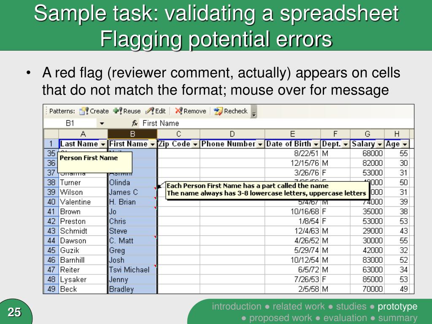This screenshot has width=432, height=324.
Task: Click the date cell 10/16/68
Action: pyautogui.click(x=293, y=212)
